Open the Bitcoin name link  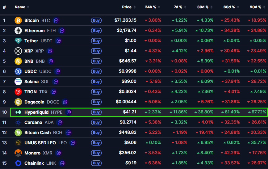tap(31, 20)
